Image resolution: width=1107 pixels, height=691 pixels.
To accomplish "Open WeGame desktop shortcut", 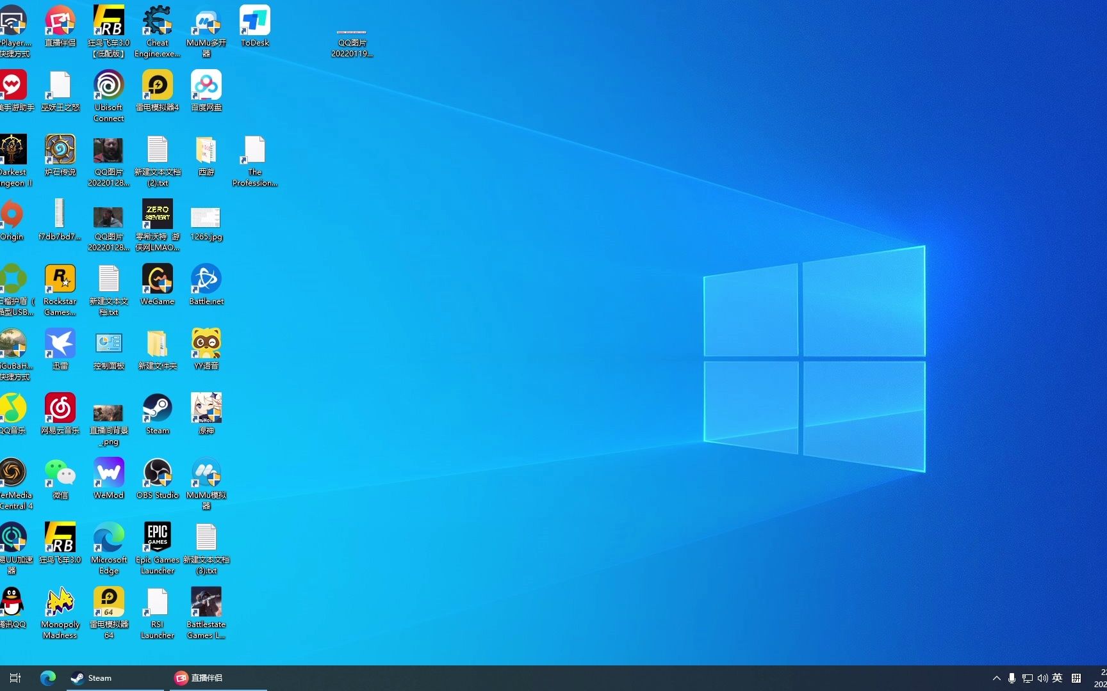I will [158, 284].
